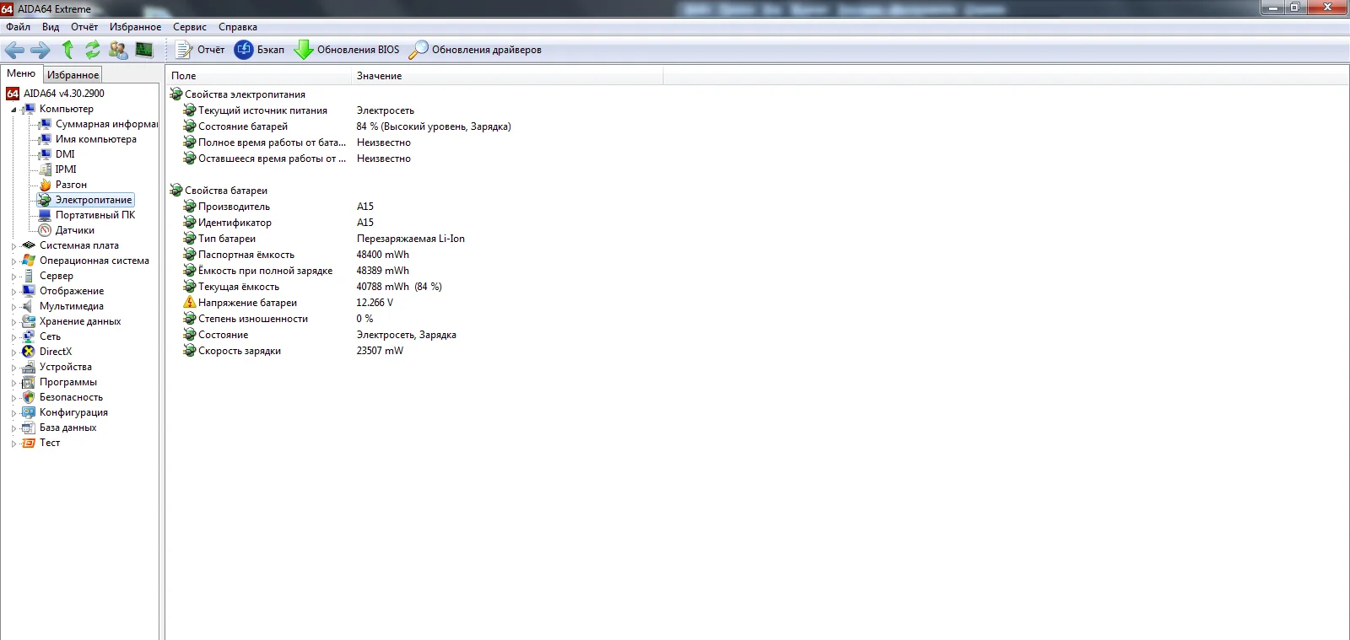Image resolution: width=1350 pixels, height=640 pixels.
Task: Click the 23507 mW charge rate value
Action: (x=380, y=351)
